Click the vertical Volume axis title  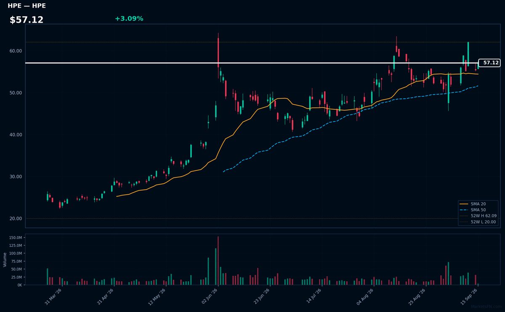point(5,259)
